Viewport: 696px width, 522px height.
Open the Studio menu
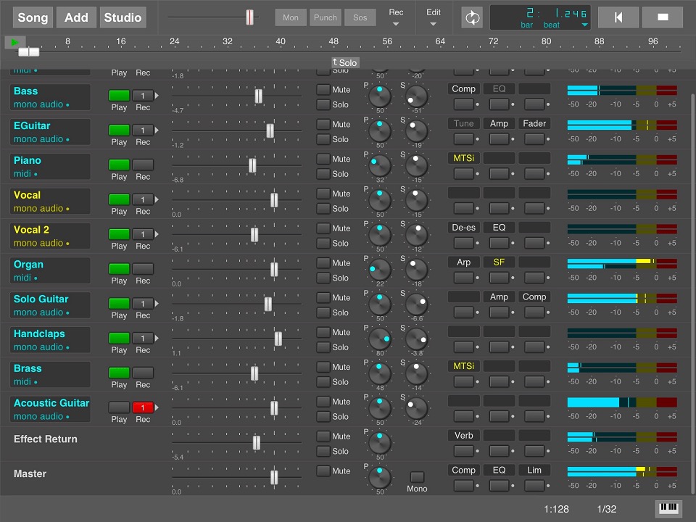tap(123, 17)
